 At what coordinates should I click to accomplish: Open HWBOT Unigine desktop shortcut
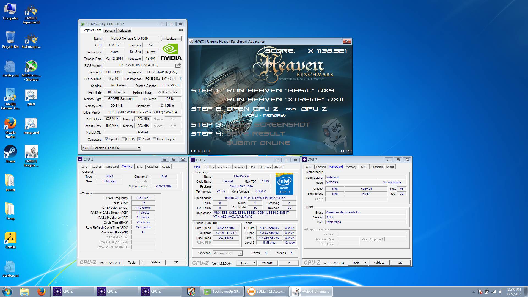(31, 156)
